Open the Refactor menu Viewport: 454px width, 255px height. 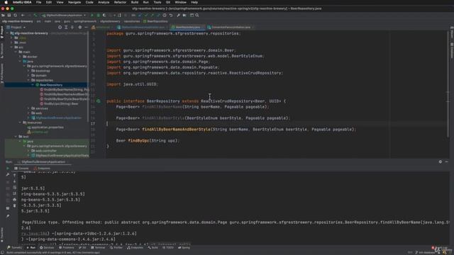tap(120, 2)
